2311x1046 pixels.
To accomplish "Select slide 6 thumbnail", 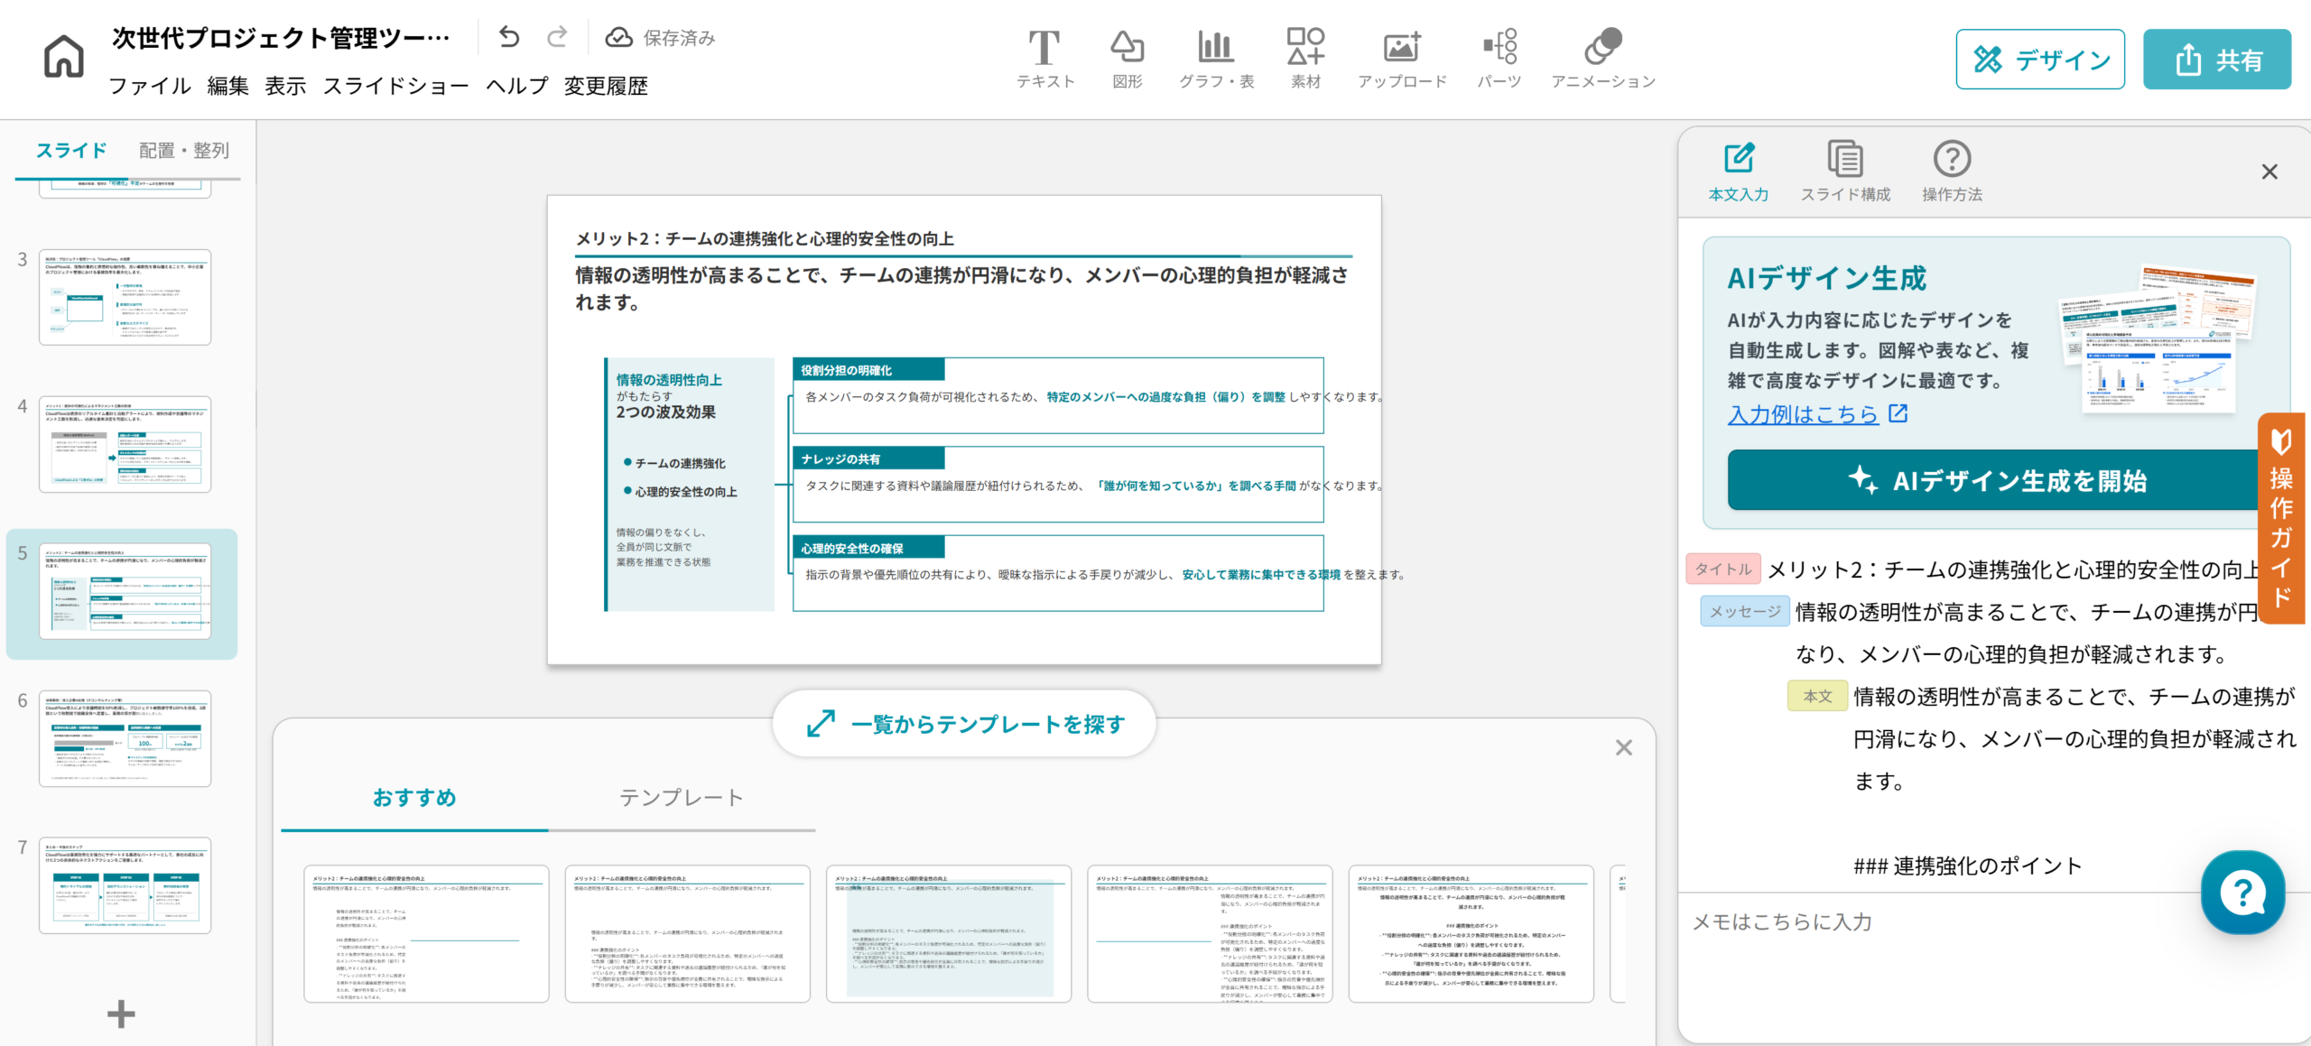I will click(x=125, y=738).
